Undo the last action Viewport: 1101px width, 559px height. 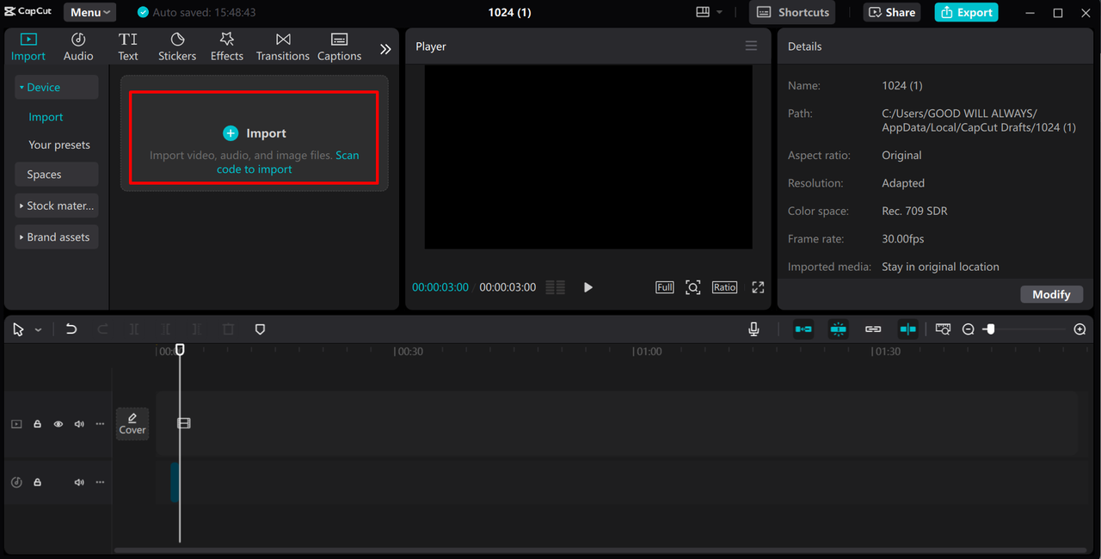click(x=71, y=329)
